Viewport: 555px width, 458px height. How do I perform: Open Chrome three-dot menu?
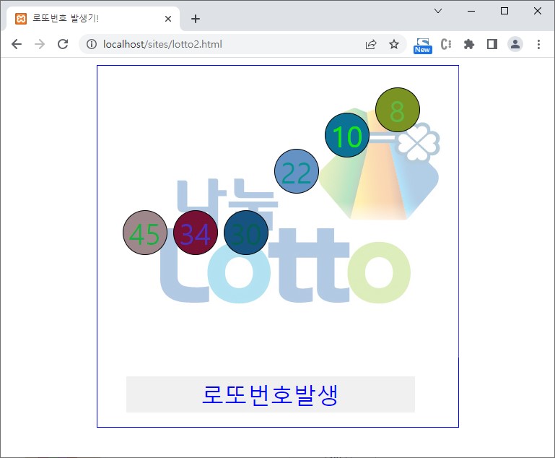coord(538,44)
